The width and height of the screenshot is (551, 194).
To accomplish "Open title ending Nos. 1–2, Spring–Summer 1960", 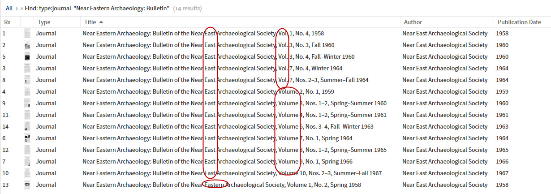I will tap(234, 103).
